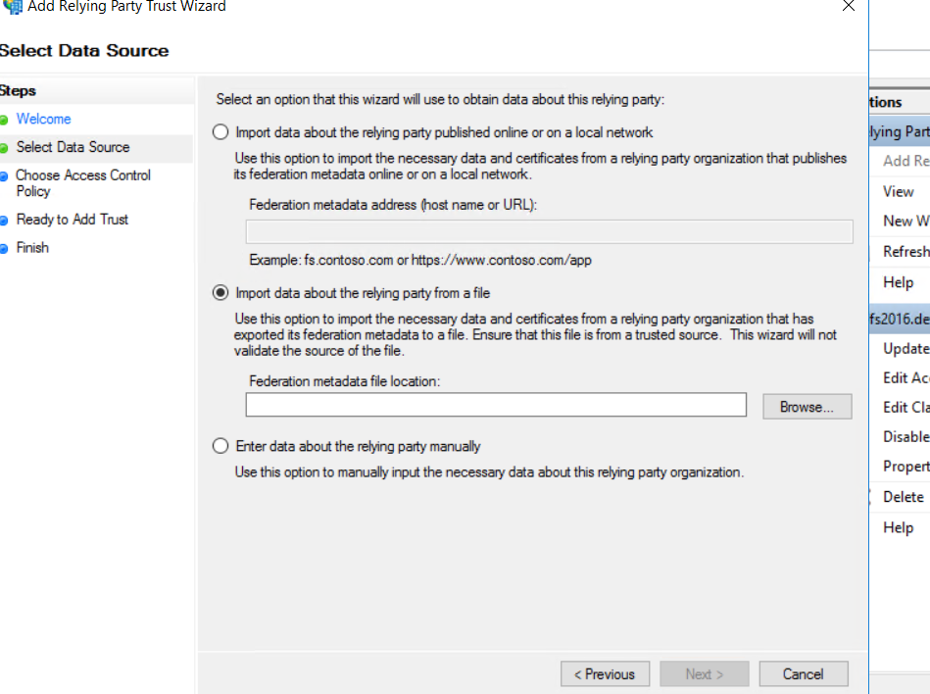
Task: Choose import relying party data from a file
Action: [220, 293]
